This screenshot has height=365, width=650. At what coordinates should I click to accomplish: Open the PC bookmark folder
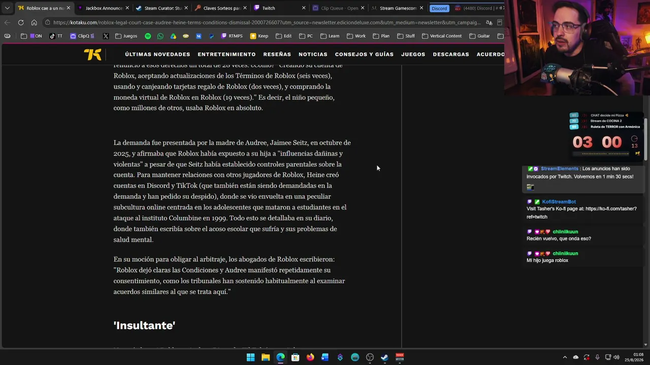coord(306,36)
